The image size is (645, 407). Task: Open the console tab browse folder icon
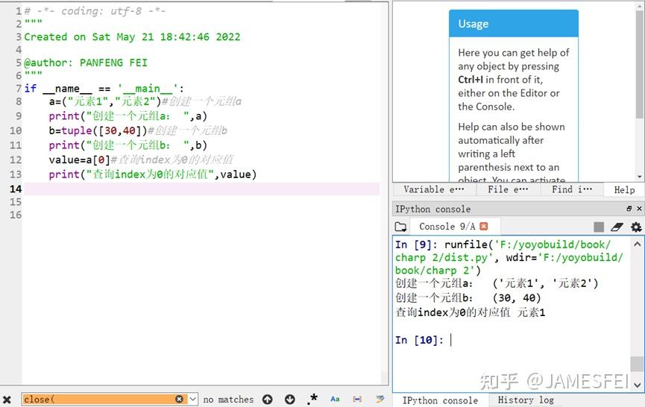400,227
